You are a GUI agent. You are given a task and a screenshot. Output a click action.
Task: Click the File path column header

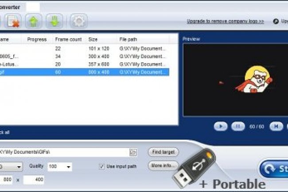[x=128, y=39]
